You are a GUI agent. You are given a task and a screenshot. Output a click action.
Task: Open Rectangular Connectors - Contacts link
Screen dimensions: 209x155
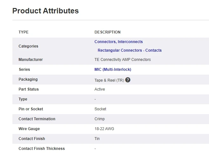tap(130, 50)
